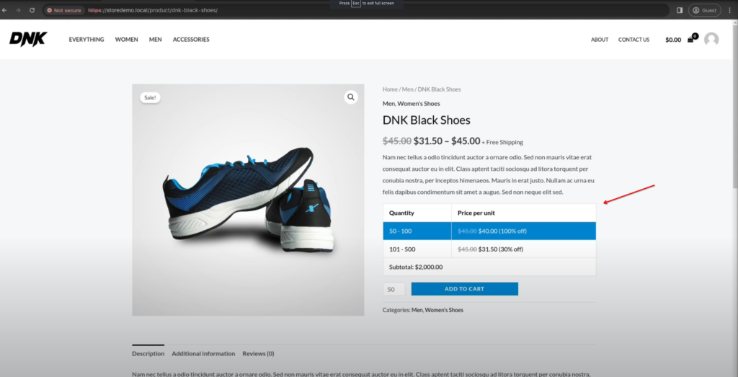Switch to the Additional information tab
The width and height of the screenshot is (738, 377).
[x=203, y=353]
